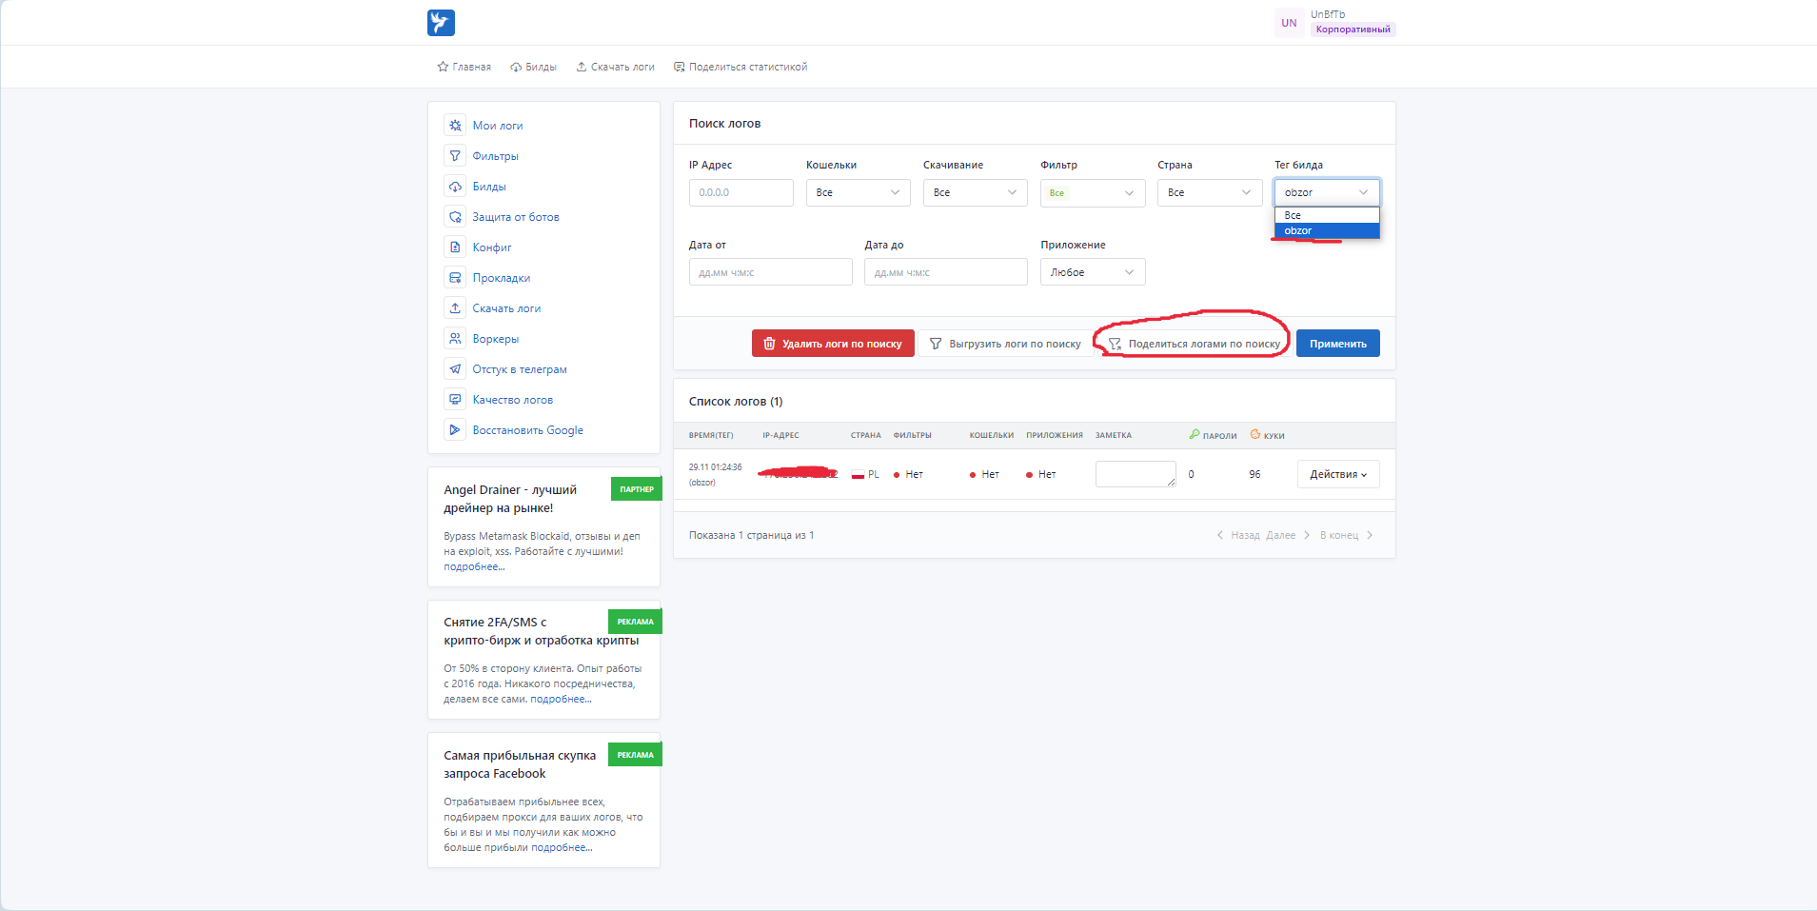Click the Назад pagination link
Viewport: 1817px width, 911px height.
click(1238, 535)
